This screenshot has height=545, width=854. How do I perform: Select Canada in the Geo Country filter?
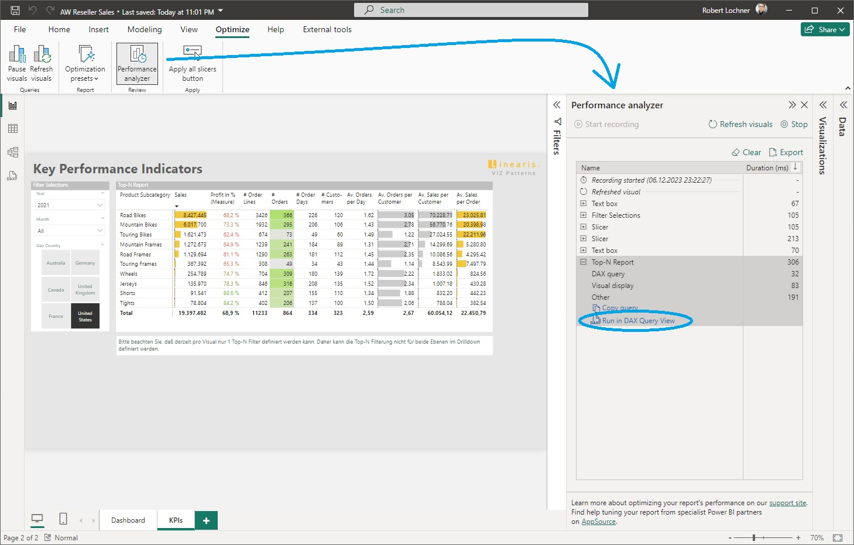click(x=56, y=289)
